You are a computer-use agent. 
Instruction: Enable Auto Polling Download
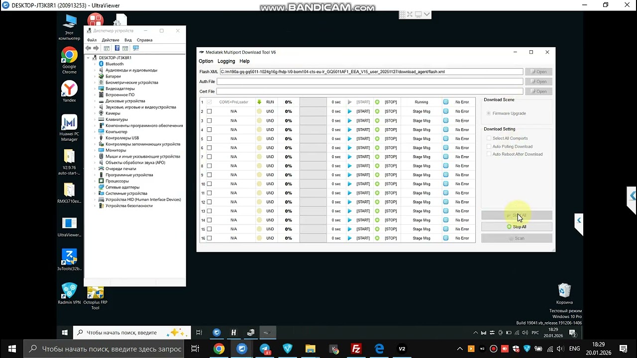click(x=489, y=147)
